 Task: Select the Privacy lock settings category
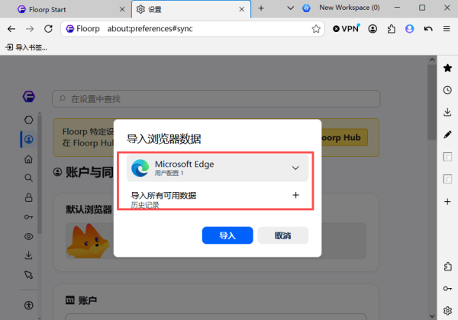pyautogui.click(x=29, y=197)
